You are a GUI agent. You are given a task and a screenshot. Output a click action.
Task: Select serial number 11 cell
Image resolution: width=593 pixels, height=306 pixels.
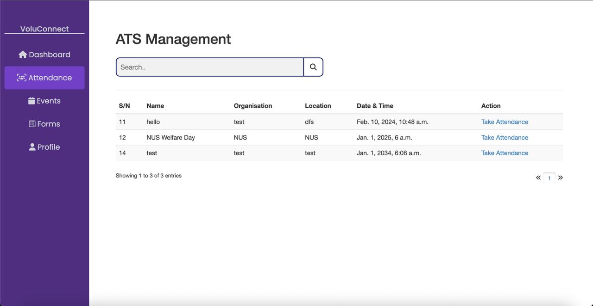tap(122, 122)
